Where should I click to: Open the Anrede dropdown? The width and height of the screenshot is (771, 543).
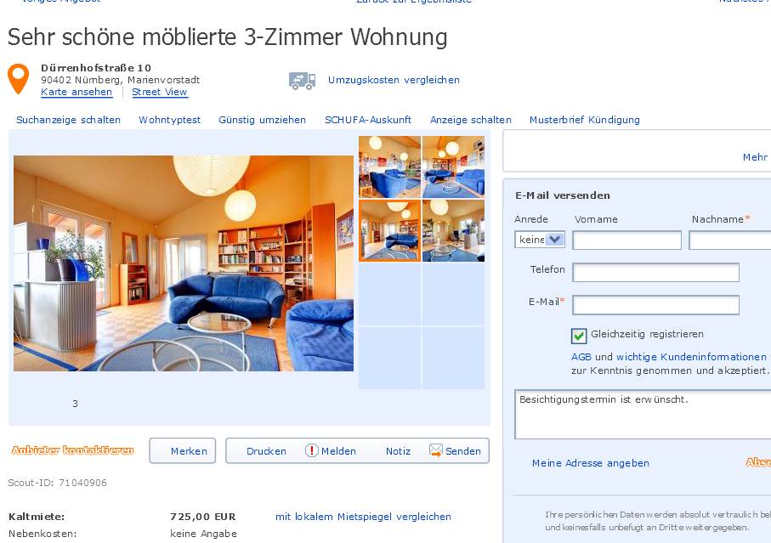pyautogui.click(x=540, y=240)
